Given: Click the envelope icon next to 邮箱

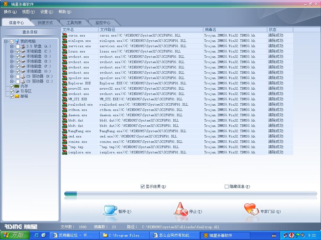Looking at the screenshot, I should pyautogui.click(x=17, y=96).
